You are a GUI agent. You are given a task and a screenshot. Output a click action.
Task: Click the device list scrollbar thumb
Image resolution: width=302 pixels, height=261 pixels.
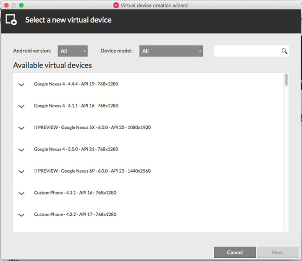286,80
